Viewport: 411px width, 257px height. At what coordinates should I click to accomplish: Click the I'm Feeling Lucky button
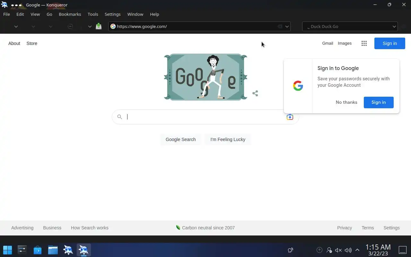click(x=228, y=139)
